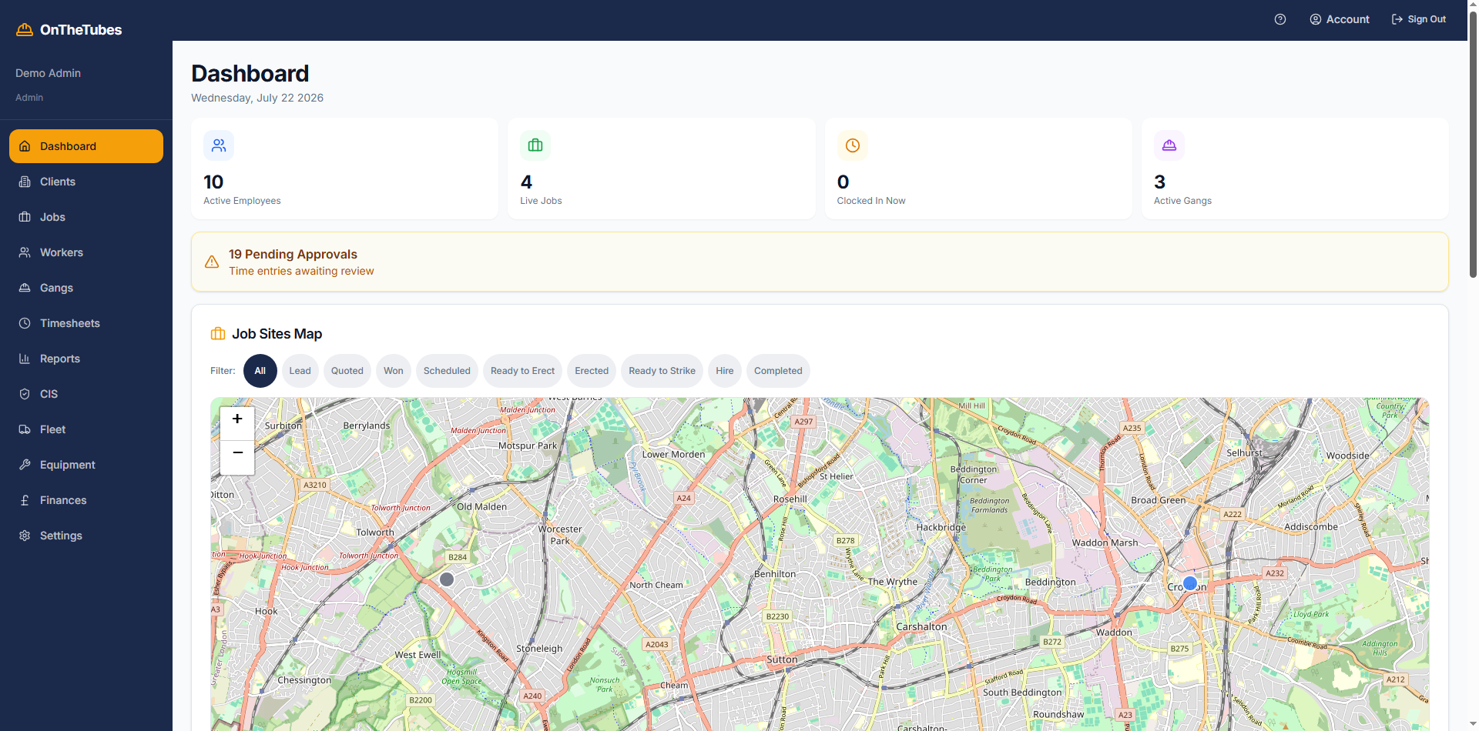Click the blue job marker at Croydon
1479x731 pixels.
pyautogui.click(x=1190, y=583)
